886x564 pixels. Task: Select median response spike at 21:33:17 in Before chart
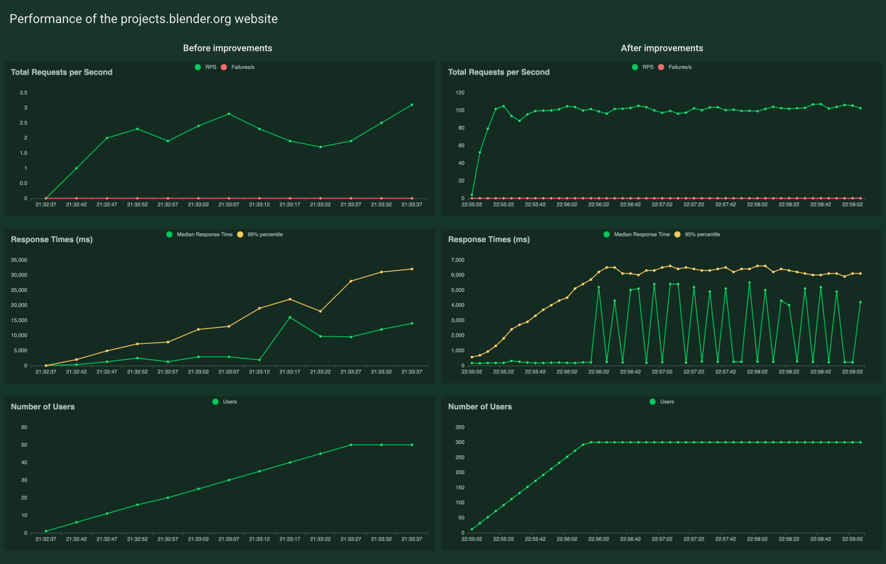[290, 317]
